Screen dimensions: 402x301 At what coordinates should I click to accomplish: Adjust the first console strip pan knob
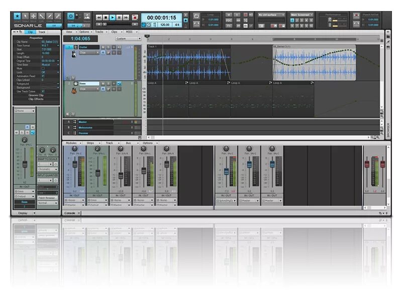(74, 148)
